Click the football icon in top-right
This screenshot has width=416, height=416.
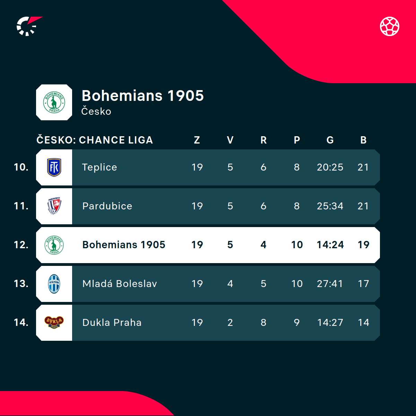pos(389,26)
